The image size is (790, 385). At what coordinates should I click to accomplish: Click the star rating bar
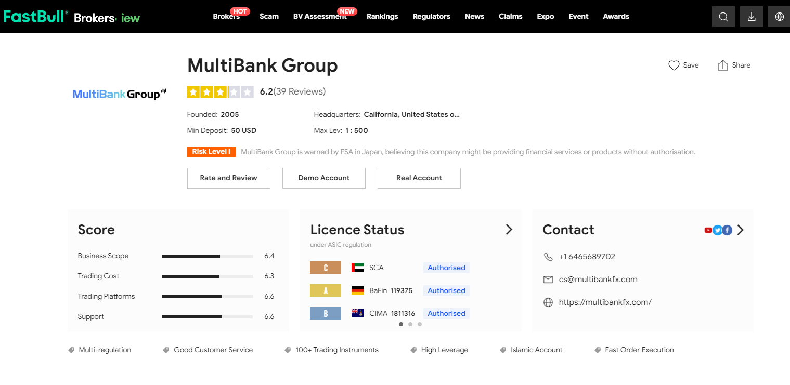220,92
